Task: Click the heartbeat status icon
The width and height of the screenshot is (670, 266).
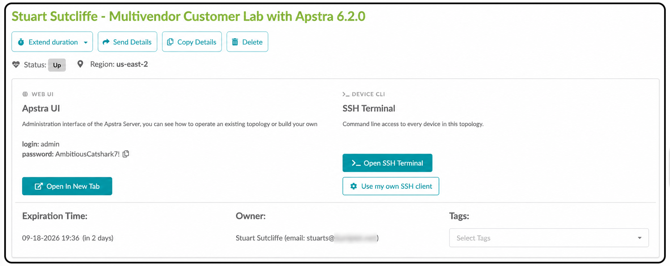Action: click(x=16, y=64)
